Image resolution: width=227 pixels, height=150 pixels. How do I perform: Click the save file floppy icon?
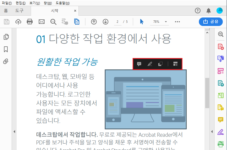[7, 22]
